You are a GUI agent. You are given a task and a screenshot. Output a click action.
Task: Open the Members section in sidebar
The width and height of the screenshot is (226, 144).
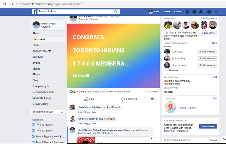pos(38,57)
